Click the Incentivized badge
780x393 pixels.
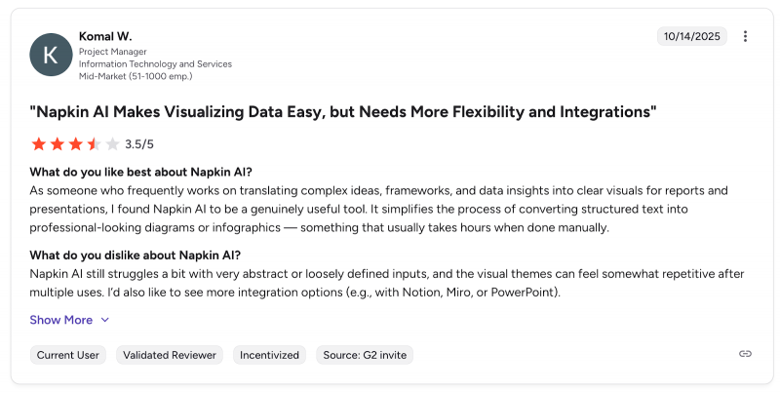(269, 355)
